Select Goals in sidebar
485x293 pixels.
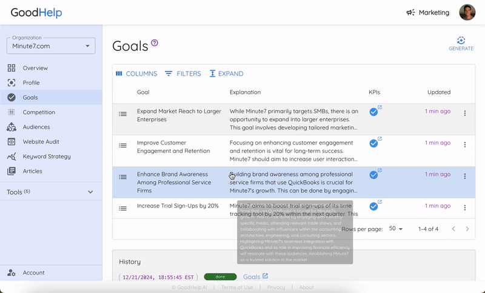click(30, 98)
